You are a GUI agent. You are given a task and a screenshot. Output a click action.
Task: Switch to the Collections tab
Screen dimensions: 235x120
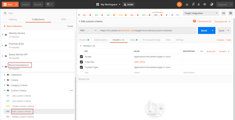point(38,19)
